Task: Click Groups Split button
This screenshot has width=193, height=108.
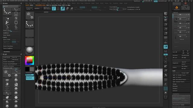Action: 185,73
